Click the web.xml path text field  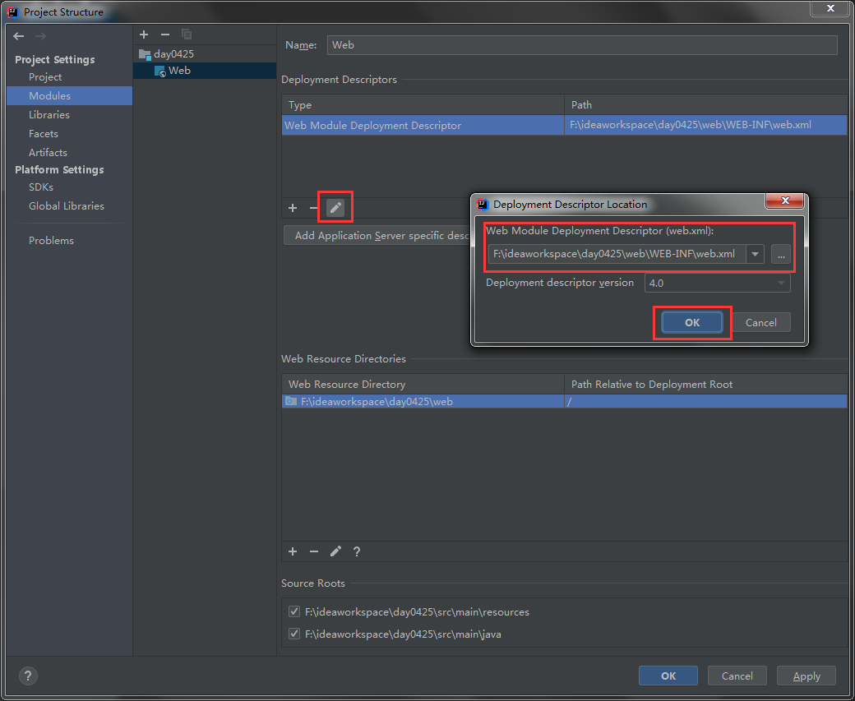point(617,254)
